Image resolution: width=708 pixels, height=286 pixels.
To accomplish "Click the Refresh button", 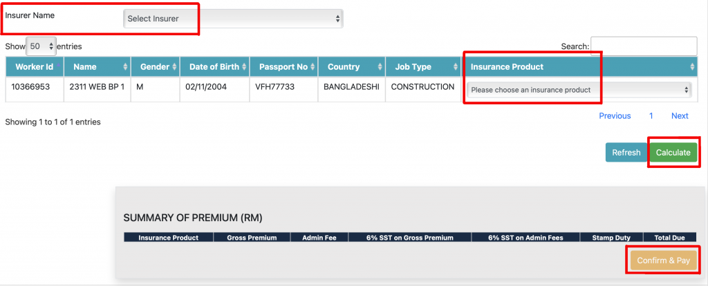I will 626,152.
